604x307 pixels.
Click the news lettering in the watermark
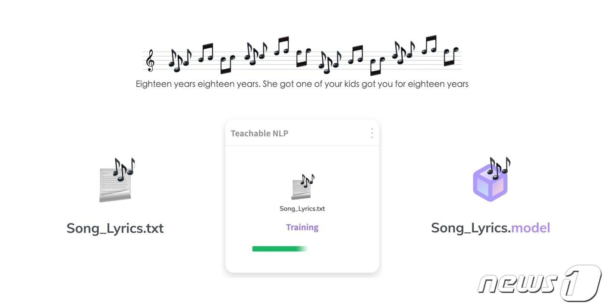(517, 284)
